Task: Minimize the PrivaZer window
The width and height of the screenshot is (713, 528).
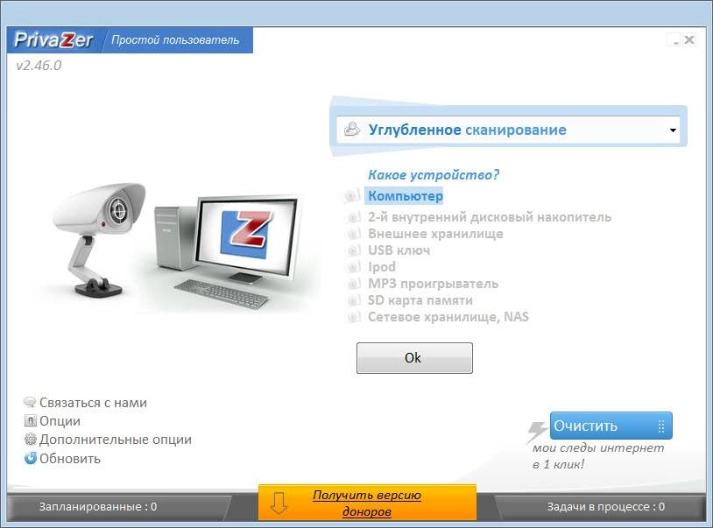Action: click(x=674, y=40)
